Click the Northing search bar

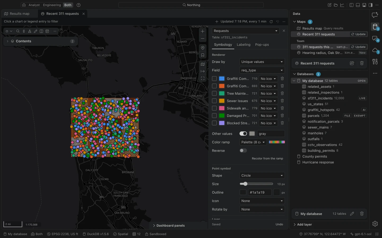click(x=191, y=5)
